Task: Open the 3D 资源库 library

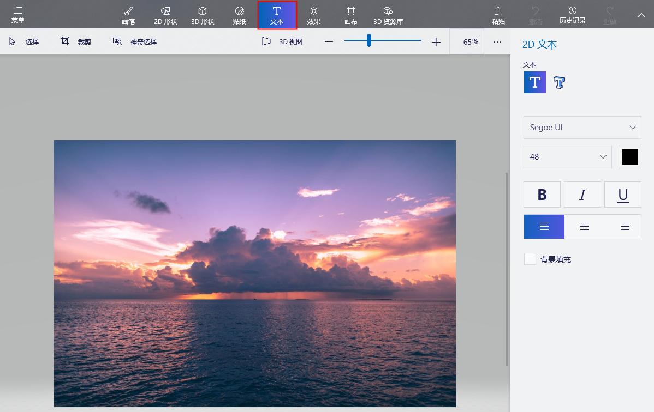Action: [388, 15]
